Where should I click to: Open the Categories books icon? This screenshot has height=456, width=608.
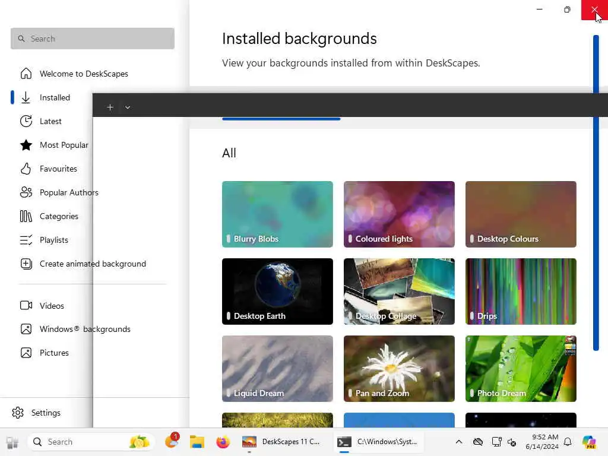click(x=26, y=216)
